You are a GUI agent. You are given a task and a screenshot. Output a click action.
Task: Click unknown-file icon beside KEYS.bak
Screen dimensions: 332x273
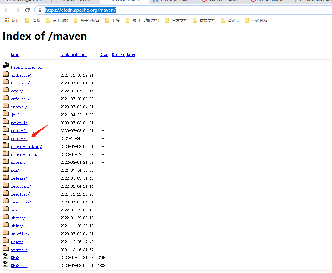[x=5, y=264]
